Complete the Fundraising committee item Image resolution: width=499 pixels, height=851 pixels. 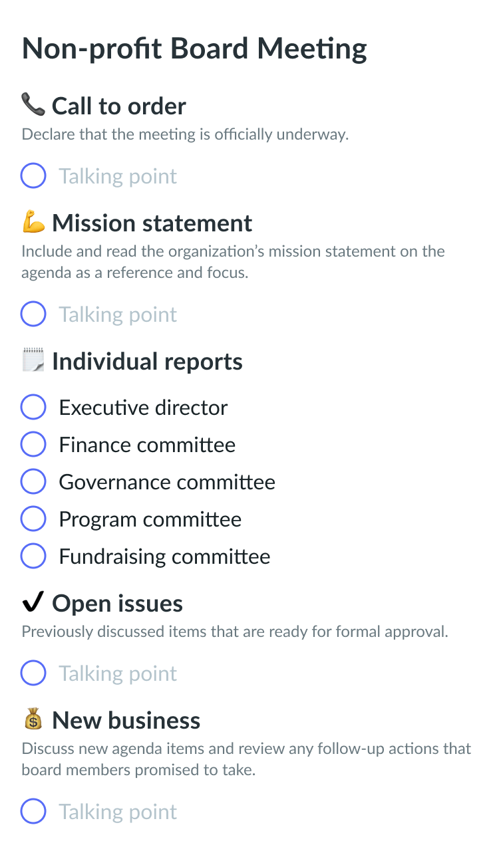33,556
